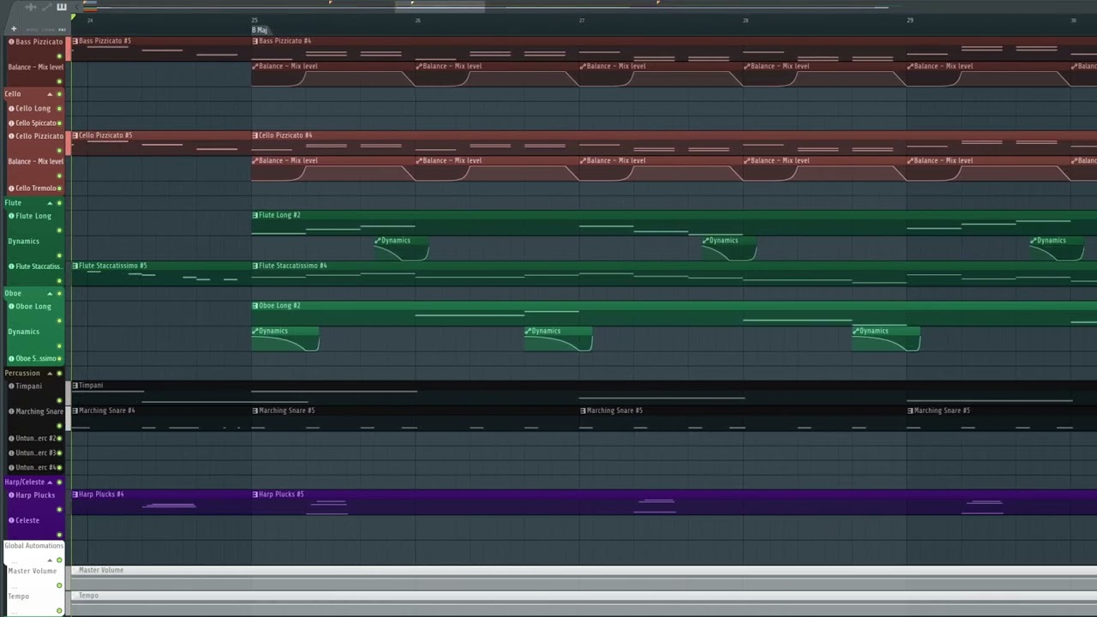Viewport: 1097px width, 617px height.
Task: Collapse the Percussion track group
Action: tap(50, 374)
